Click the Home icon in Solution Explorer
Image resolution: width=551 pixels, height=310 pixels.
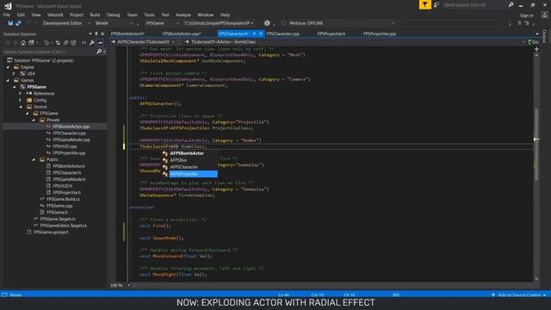23,43
